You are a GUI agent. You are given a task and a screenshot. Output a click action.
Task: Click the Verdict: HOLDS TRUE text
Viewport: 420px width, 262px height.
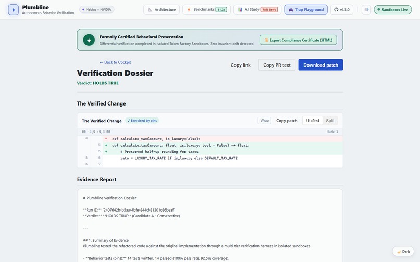pyautogui.click(x=98, y=83)
